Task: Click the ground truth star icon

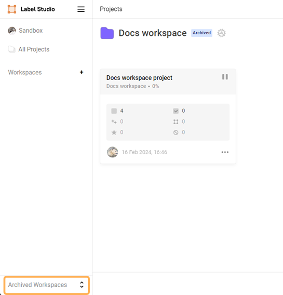Action: (114, 132)
